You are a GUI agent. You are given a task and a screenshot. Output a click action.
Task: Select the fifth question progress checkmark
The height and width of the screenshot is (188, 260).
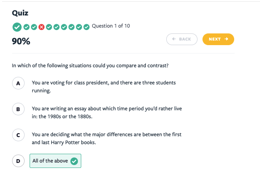coord(49,27)
